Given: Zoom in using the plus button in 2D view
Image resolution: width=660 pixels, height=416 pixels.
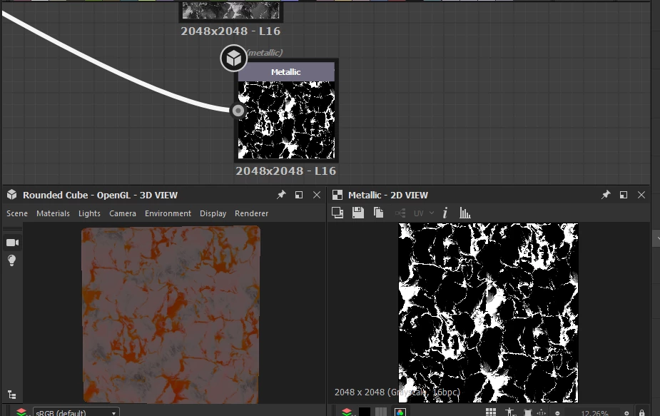Looking at the screenshot, I should click(626, 413).
